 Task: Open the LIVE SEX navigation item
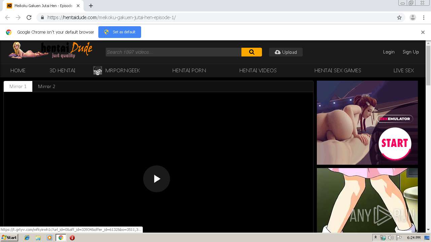coord(404,71)
